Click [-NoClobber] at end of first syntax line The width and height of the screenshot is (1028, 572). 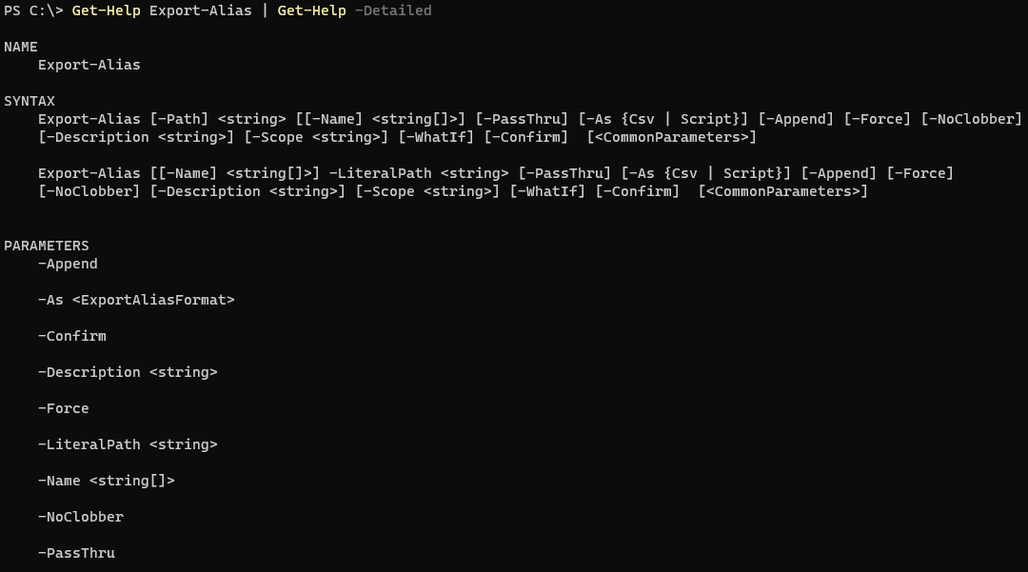tap(972, 119)
